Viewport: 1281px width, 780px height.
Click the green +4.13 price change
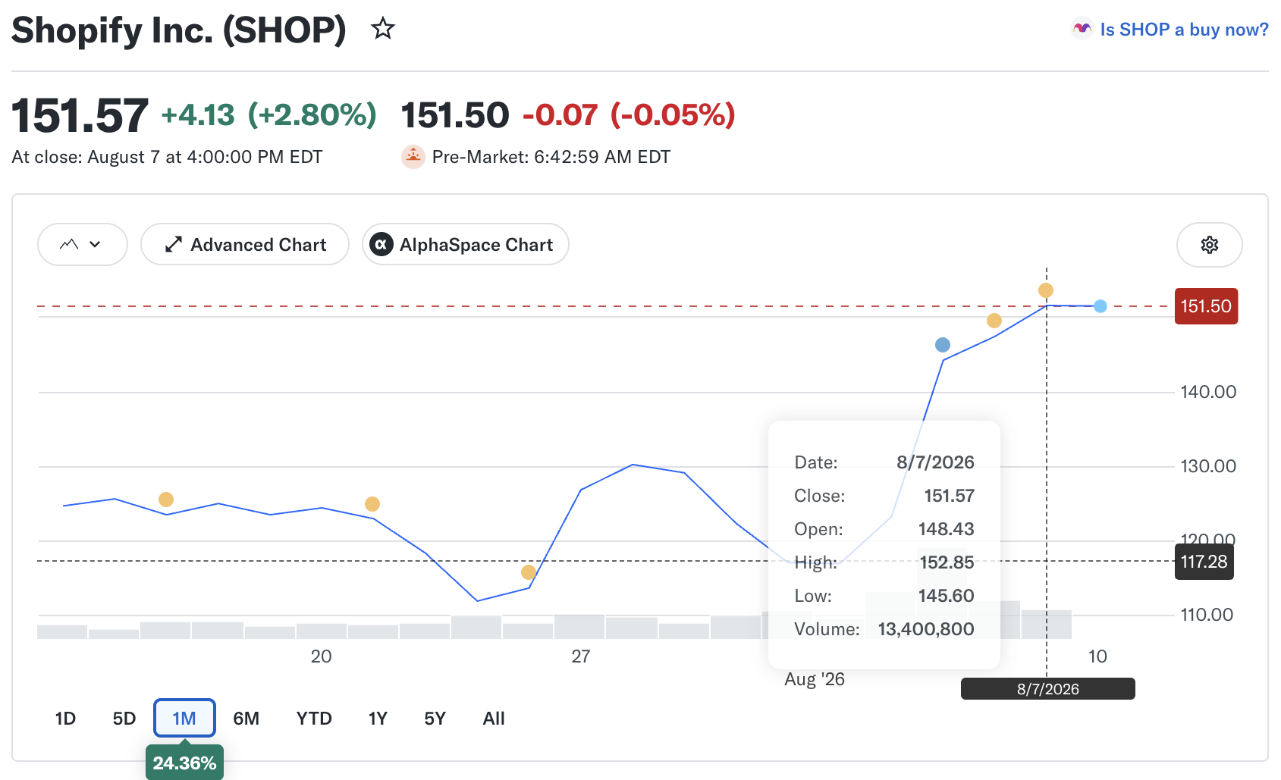click(198, 115)
